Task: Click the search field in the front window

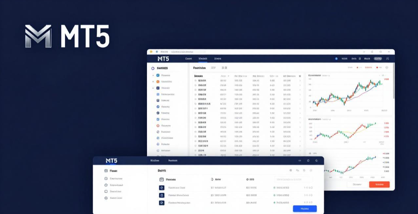Action: point(294,180)
